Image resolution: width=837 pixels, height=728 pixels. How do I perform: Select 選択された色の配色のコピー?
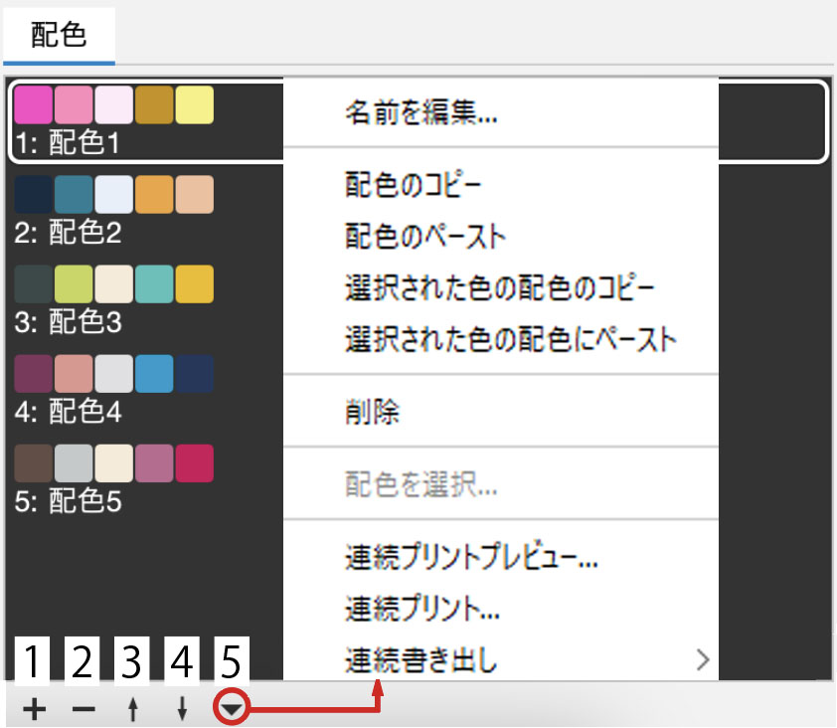click(500, 288)
